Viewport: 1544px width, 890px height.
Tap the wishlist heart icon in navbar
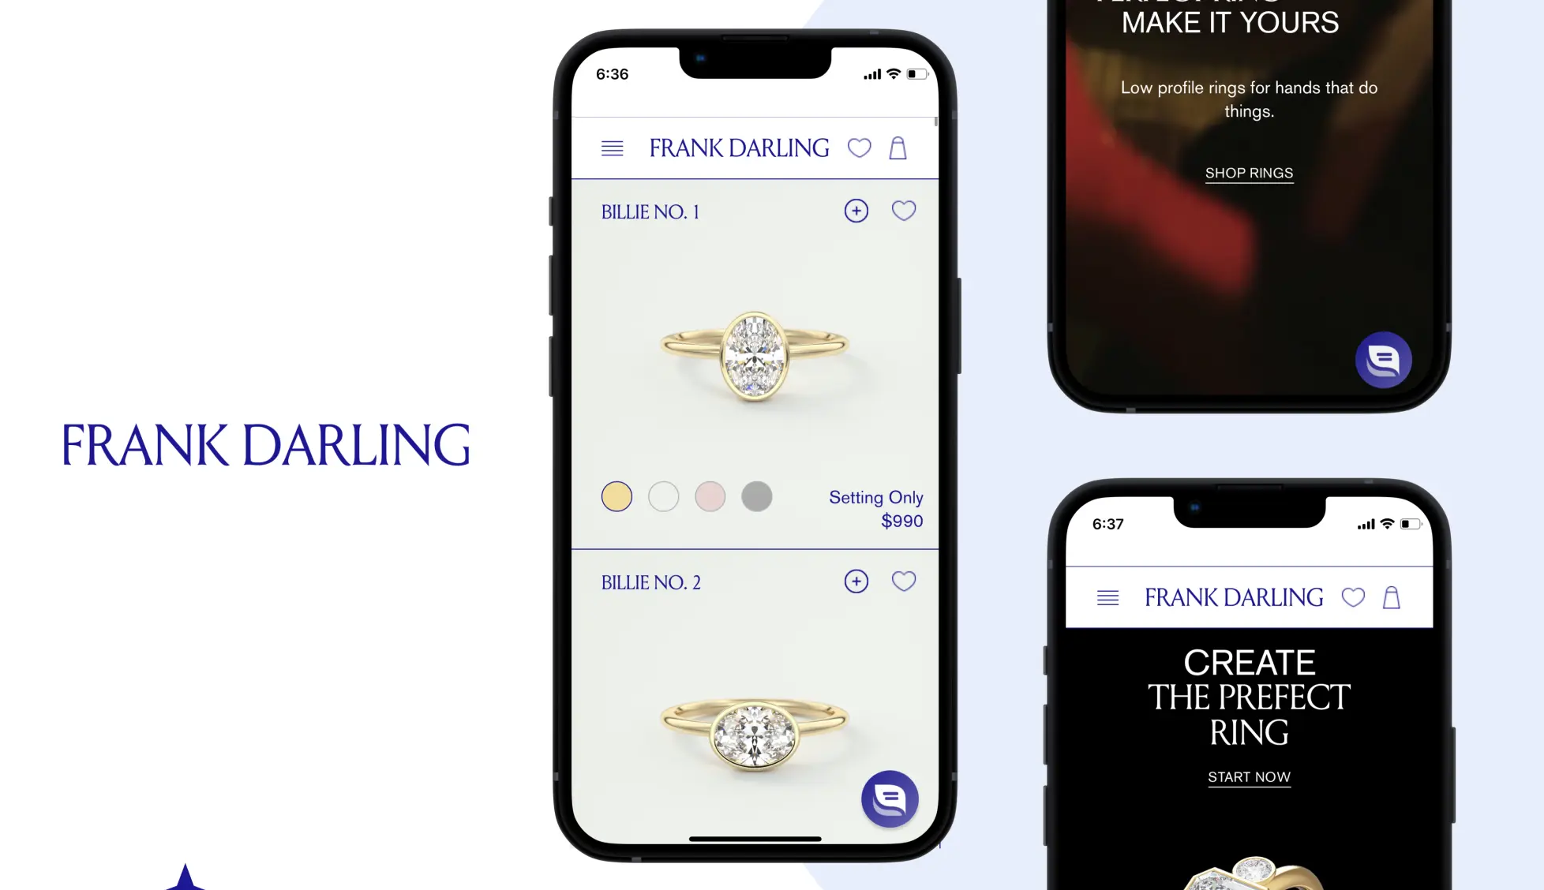click(860, 148)
